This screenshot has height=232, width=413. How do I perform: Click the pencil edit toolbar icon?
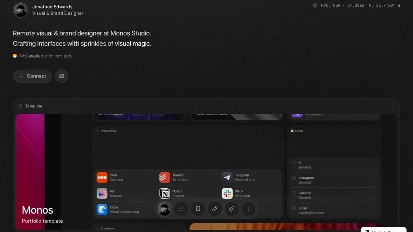click(215, 209)
